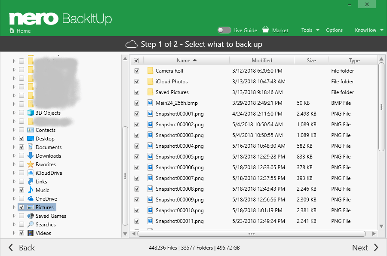
Task: Toggle the select-all checkbox in the header
Action: point(136,61)
